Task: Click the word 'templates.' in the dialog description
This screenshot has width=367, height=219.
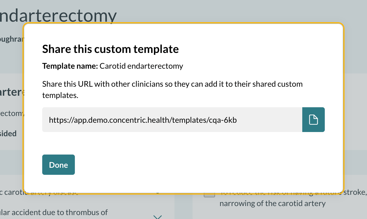Action: coord(60,95)
